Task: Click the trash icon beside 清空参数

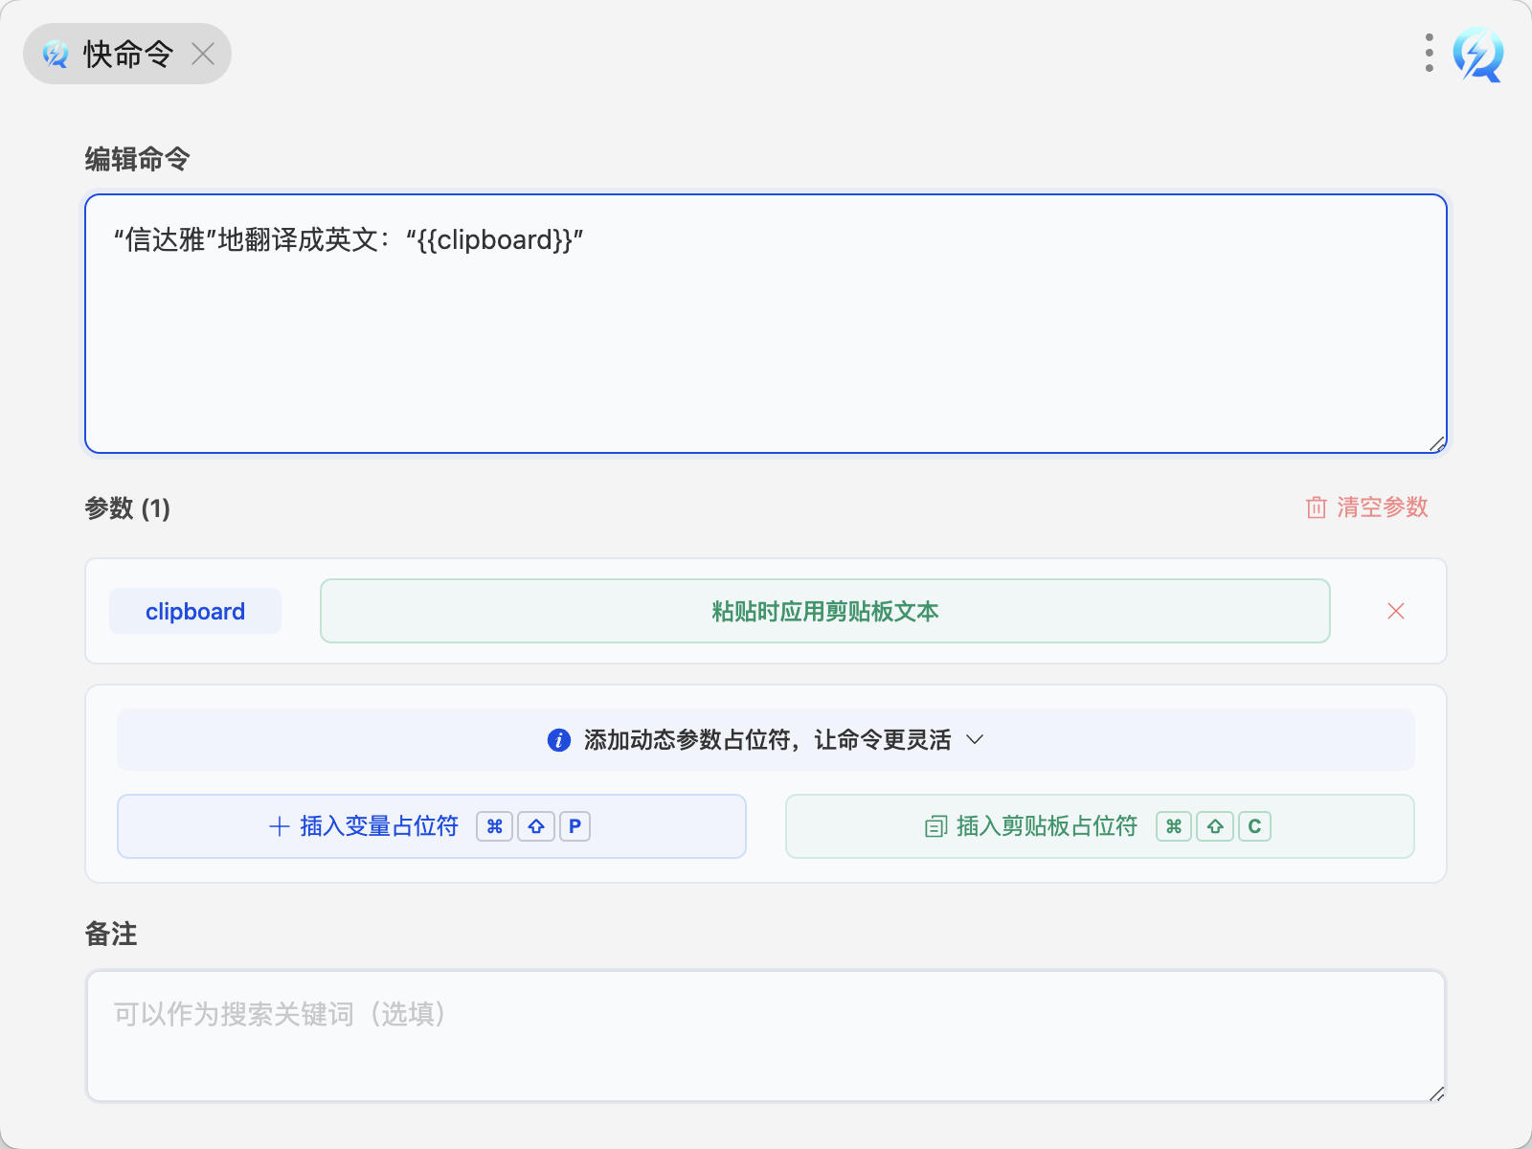Action: pyautogui.click(x=1317, y=507)
